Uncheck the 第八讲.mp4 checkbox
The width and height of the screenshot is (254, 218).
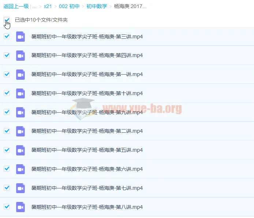7,207
